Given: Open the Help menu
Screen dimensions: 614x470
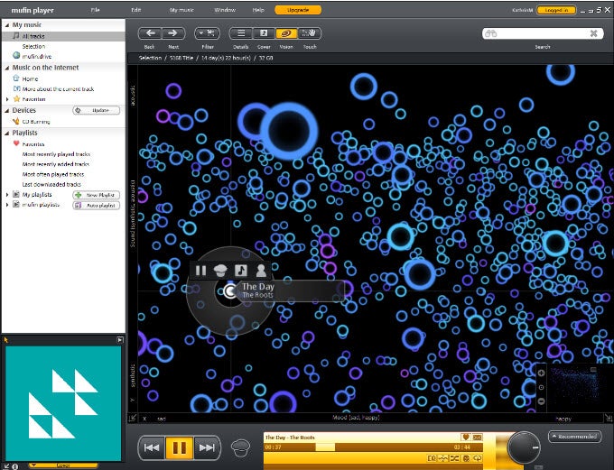Looking at the screenshot, I should [258, 10].
